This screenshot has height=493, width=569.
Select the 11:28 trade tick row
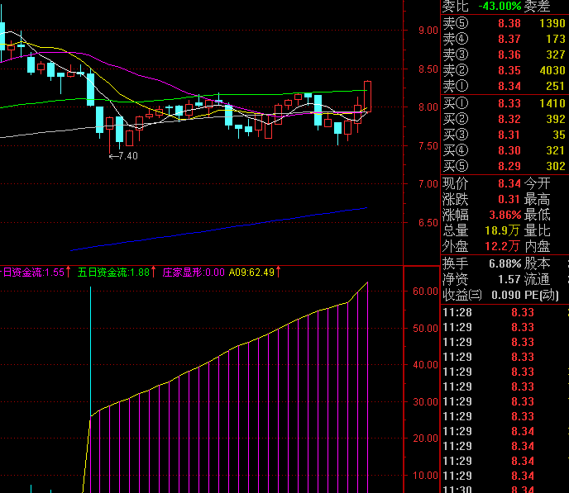click(x=505, y=312)
